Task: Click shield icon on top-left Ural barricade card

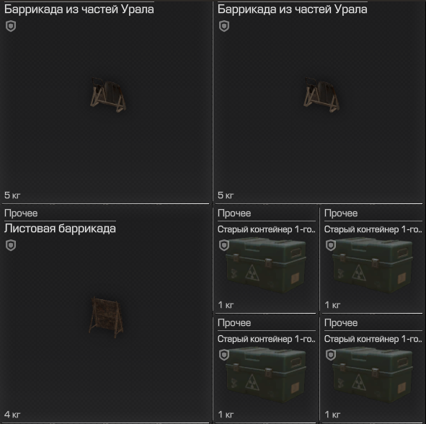Action: click(11, 26)
